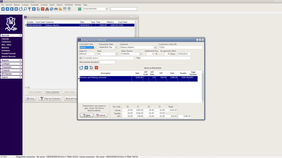Click the @ email icon in toolbar

click(x=51, y=9)
